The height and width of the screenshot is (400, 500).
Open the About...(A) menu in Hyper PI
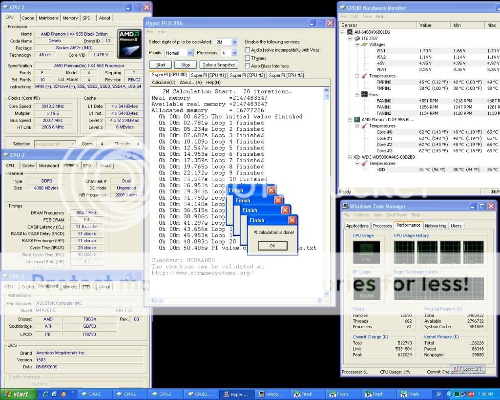pos(191,83)
